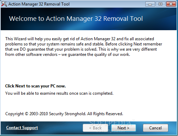Screen dimensions: 178x136
Task: Click the Softpedia watermark logo
Action: click(111, 123)
